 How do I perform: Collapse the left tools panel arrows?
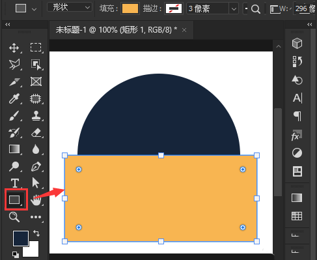tap(8, 24)
